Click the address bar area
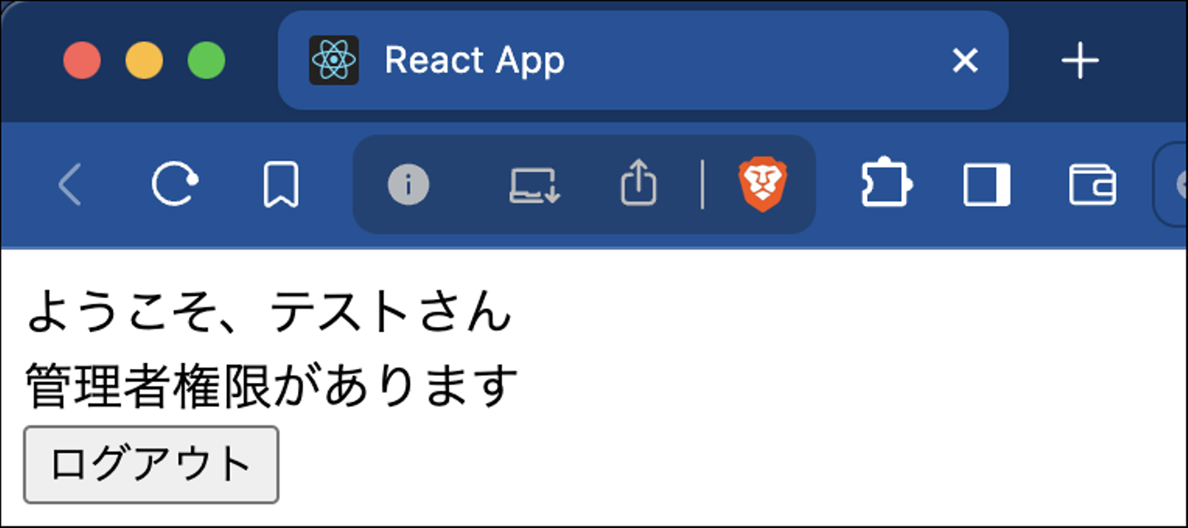 click(584, 184)
